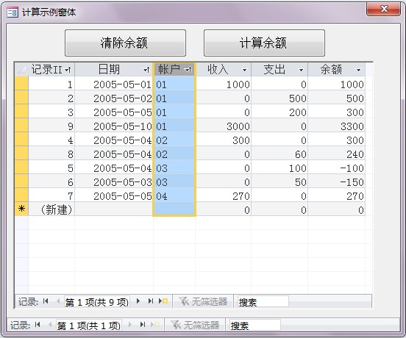Open the 支出 column dropdown arrow
Screen dimensions: 406x338
(301, 70)
